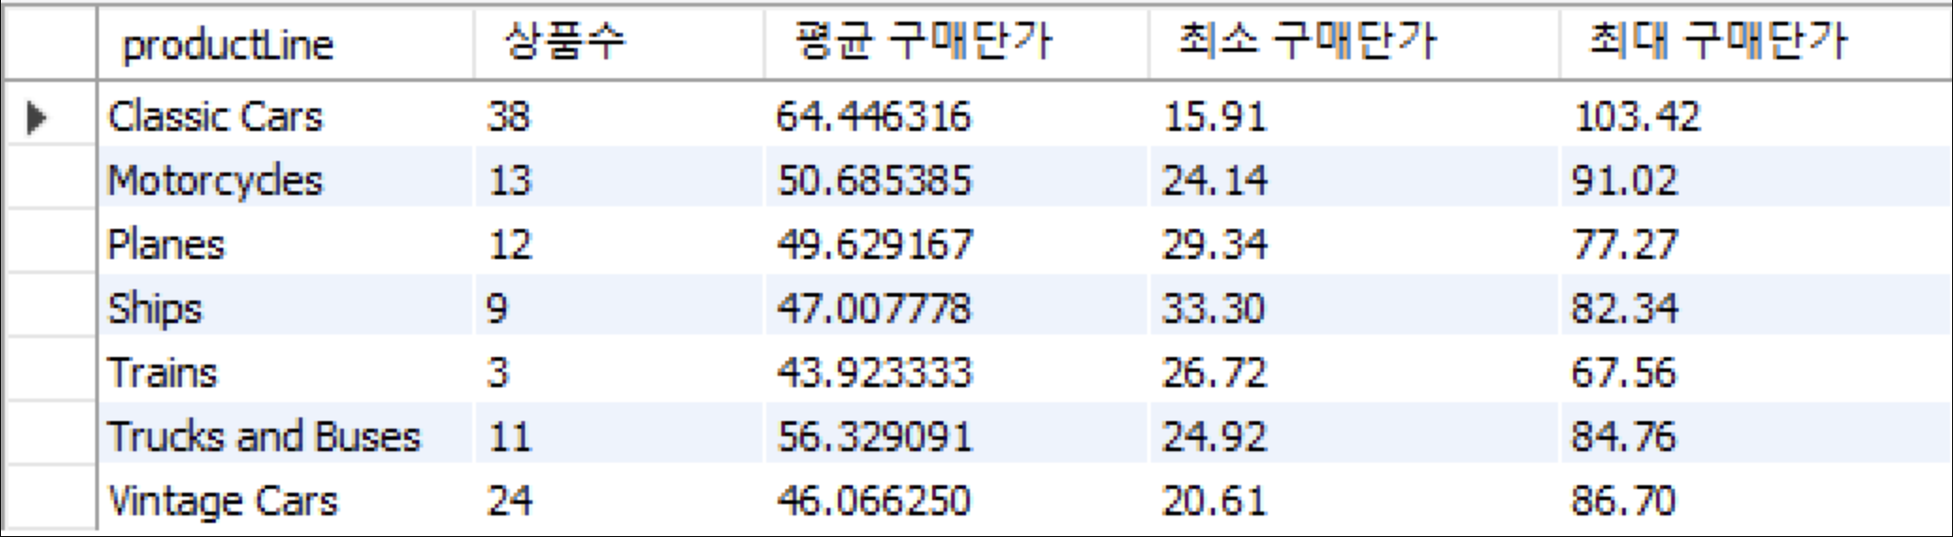Click the row selector beside Planes

[50, 243]
